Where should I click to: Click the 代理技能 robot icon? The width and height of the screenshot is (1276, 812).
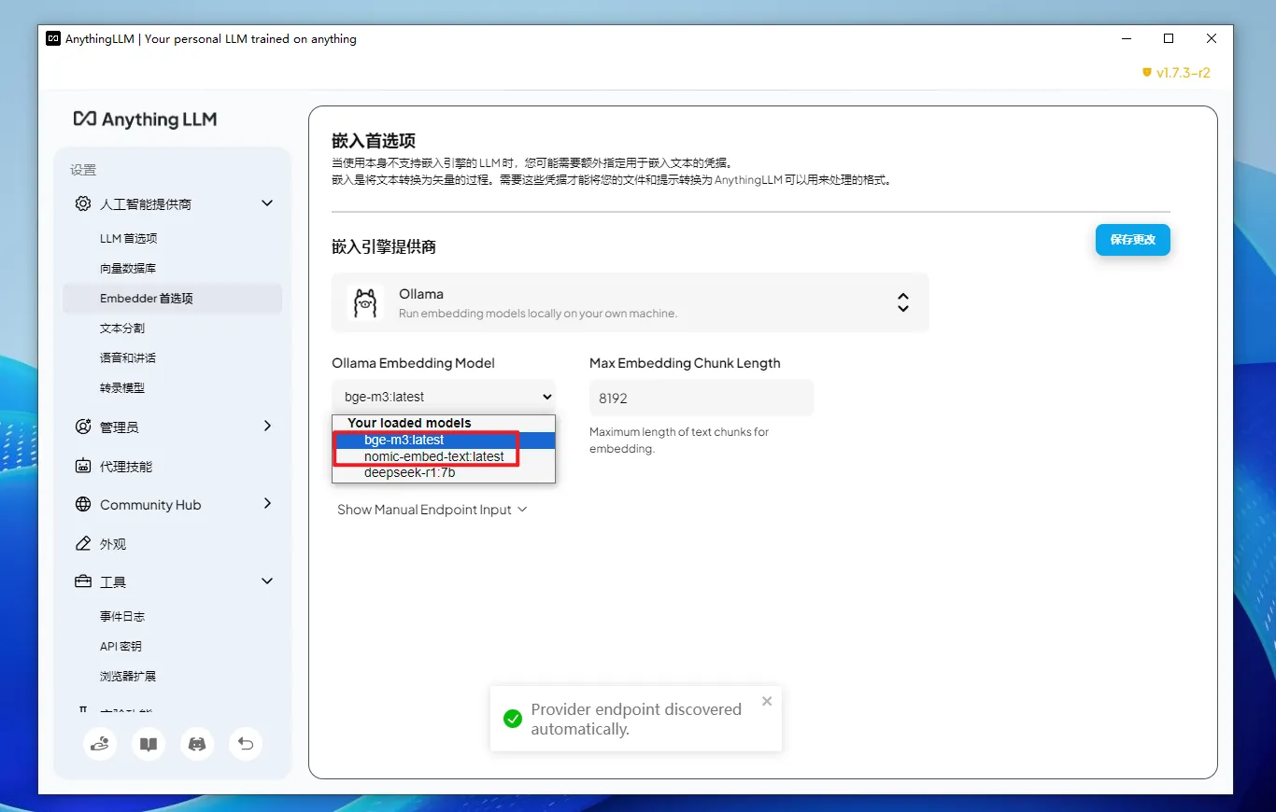(83, 466)
